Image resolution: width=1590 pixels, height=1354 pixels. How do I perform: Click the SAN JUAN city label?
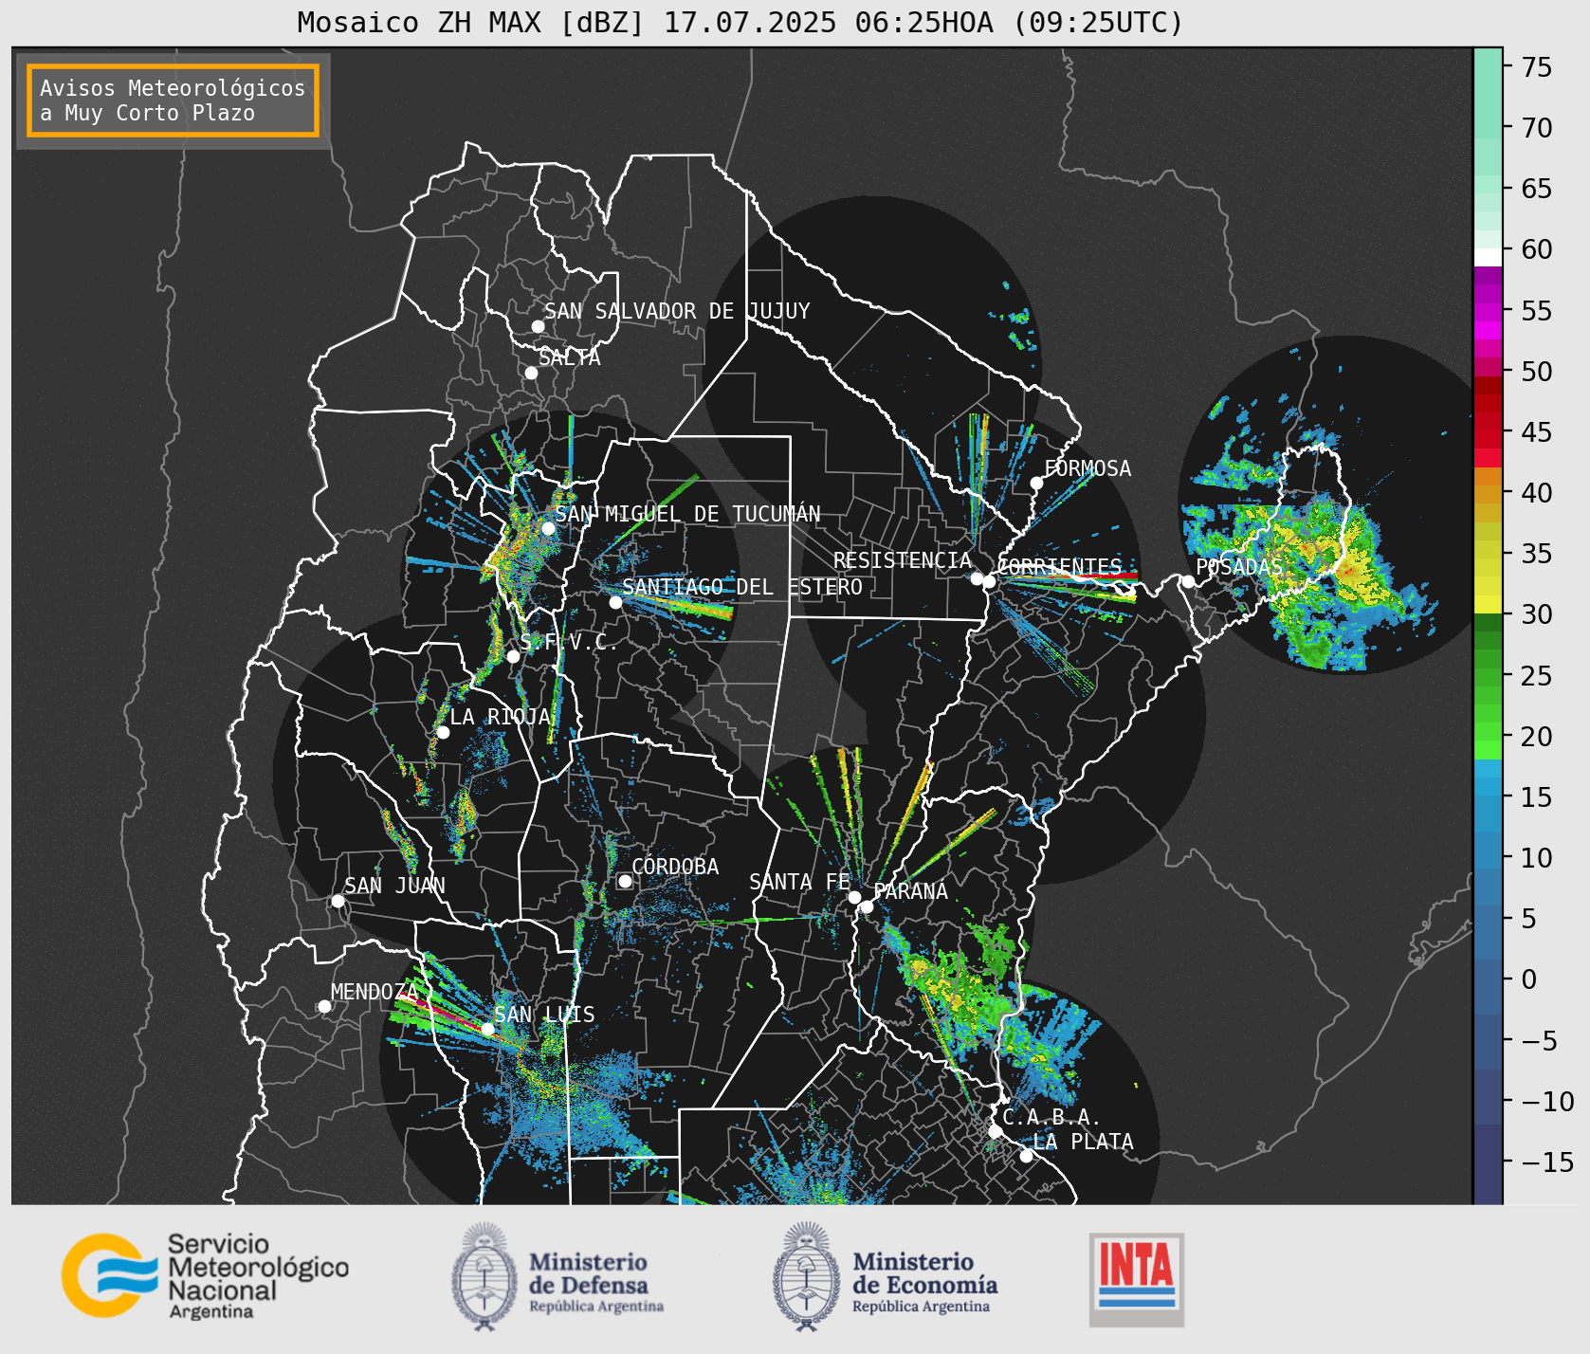click(x=394, y=886)
